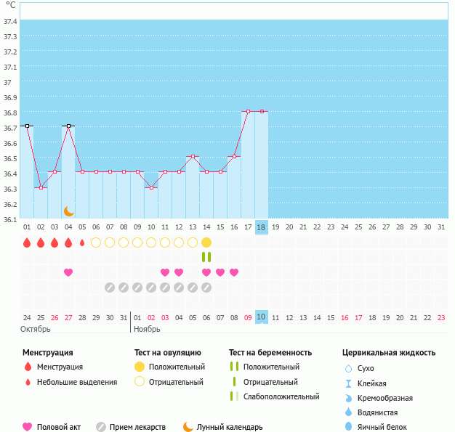Click the green pregnancy test marker on day 14
455x432 pixels.
coord(206,257)
